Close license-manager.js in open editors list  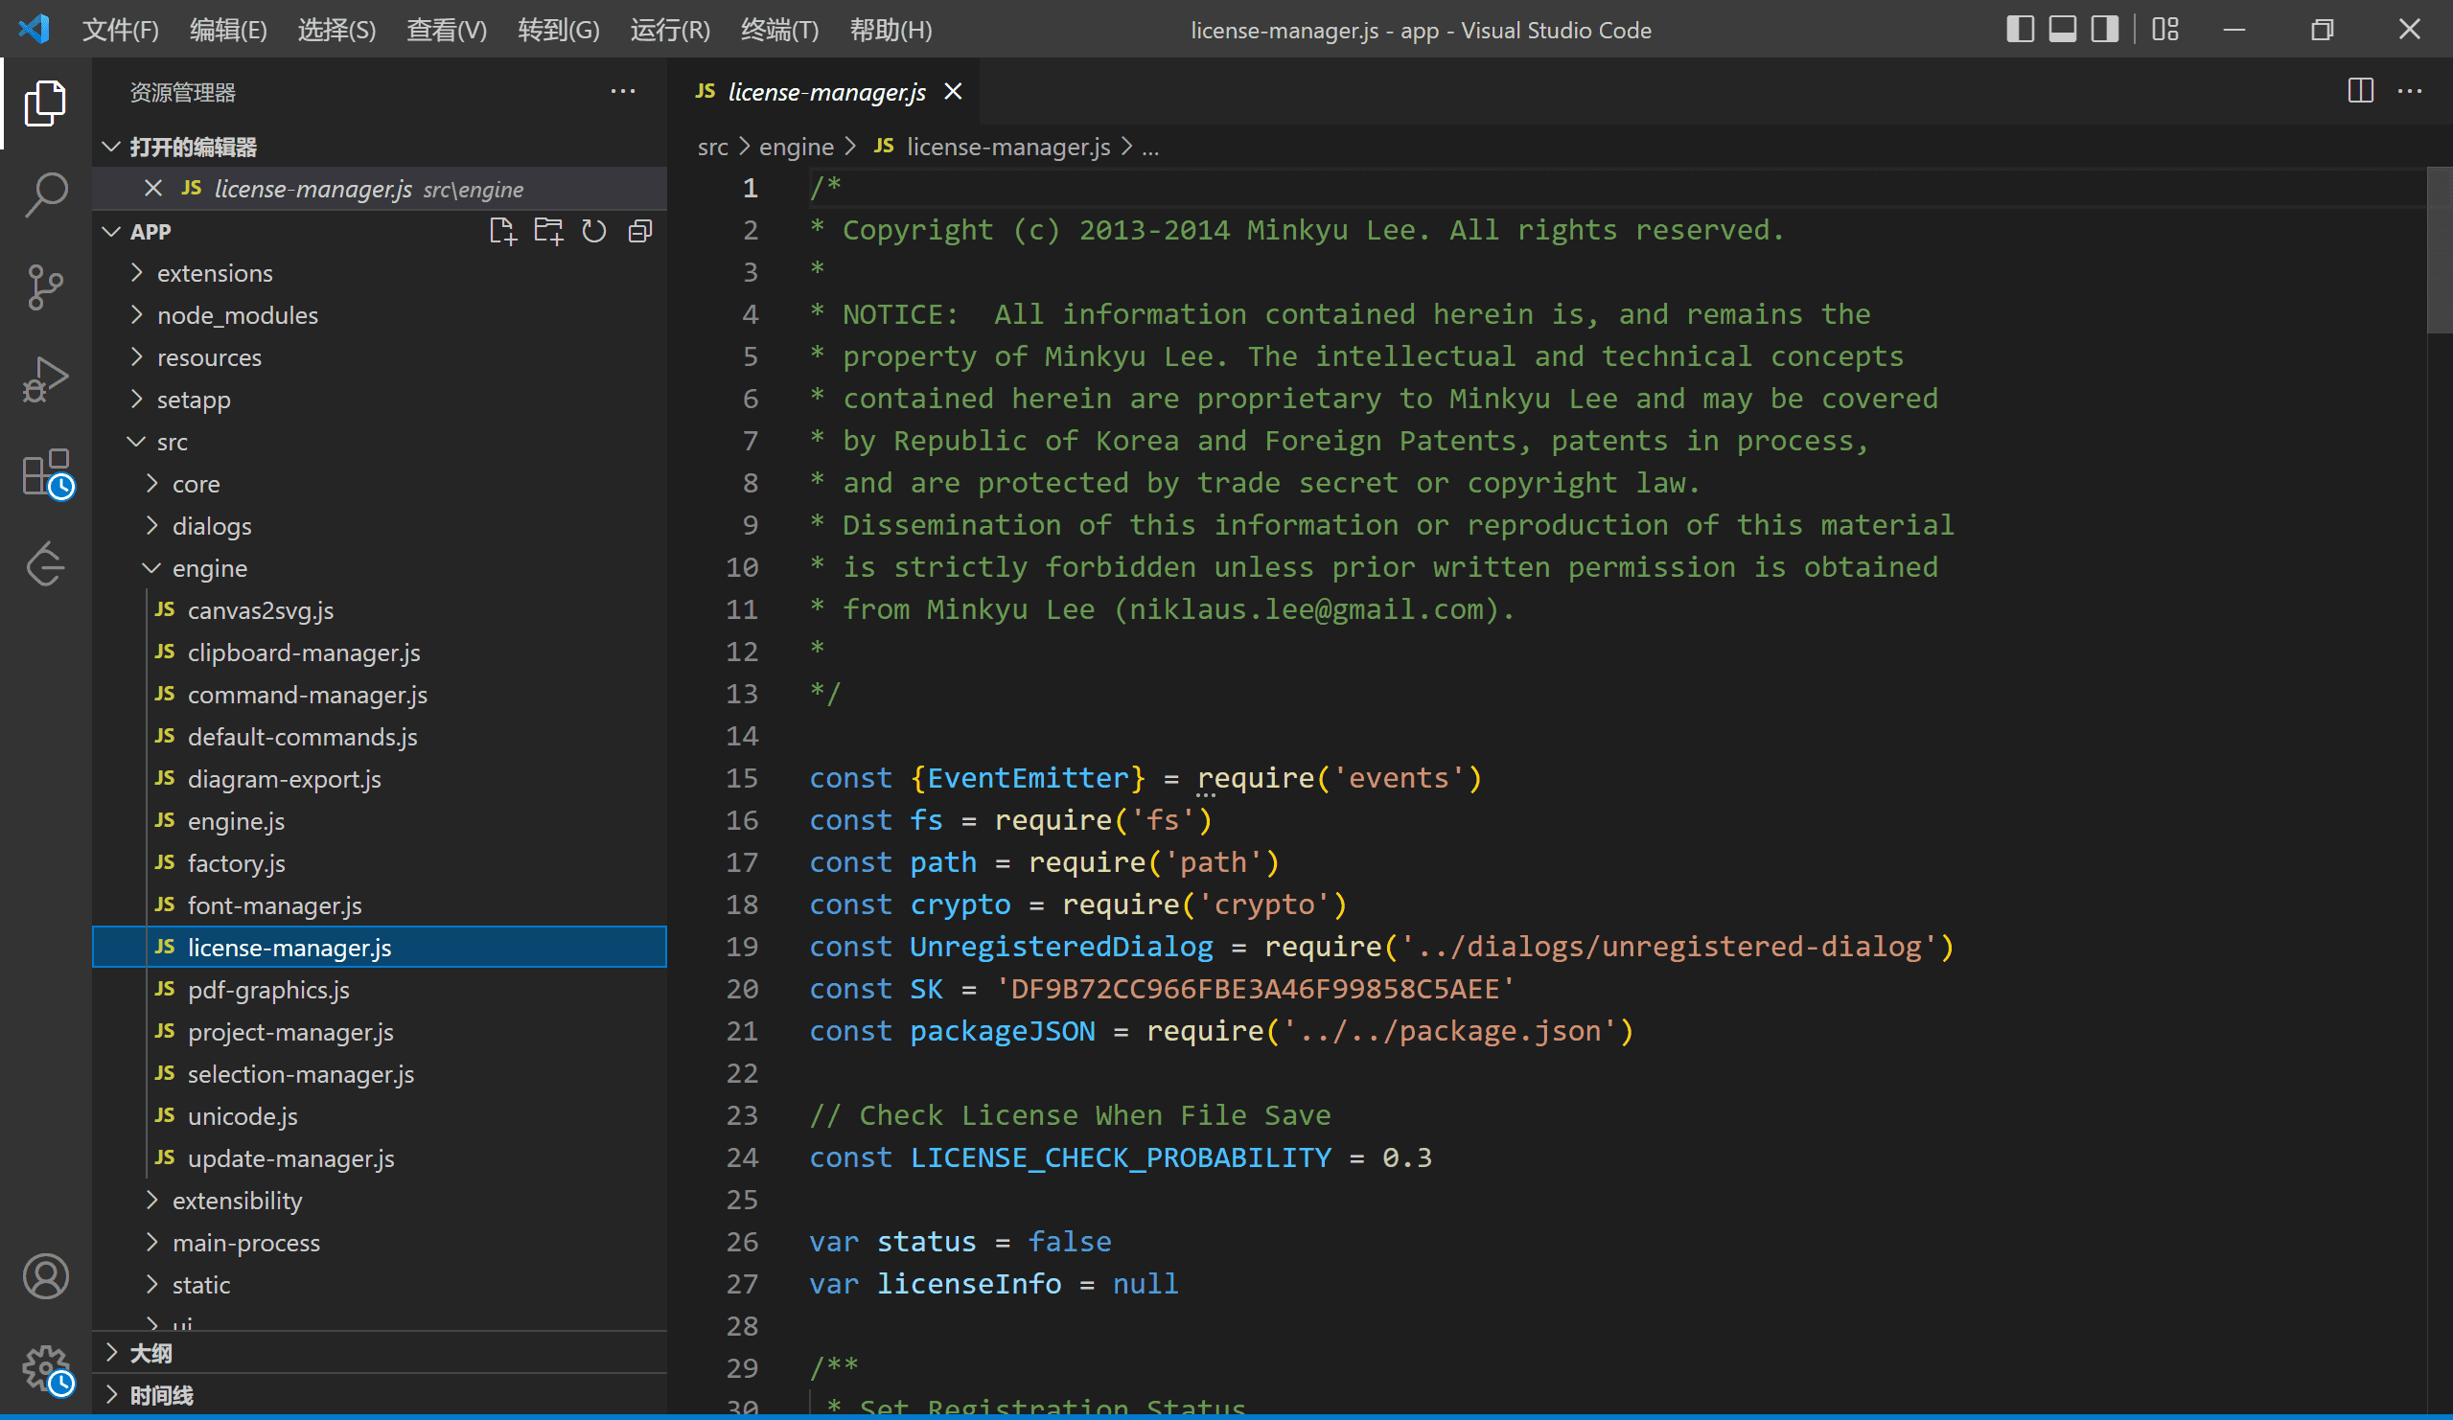(152, 189)
